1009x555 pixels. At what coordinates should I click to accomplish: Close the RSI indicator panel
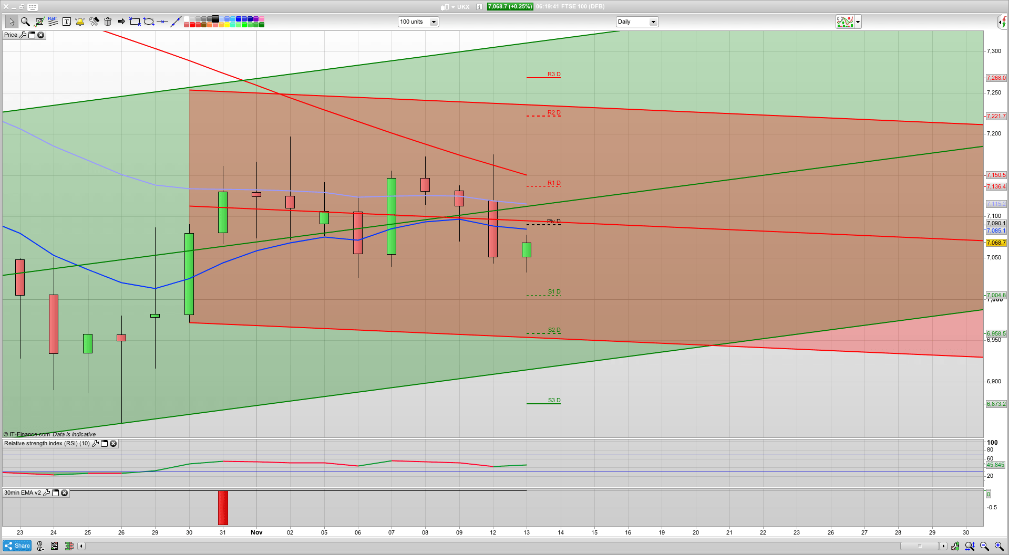pyautogui.click(x=113, y=444)
